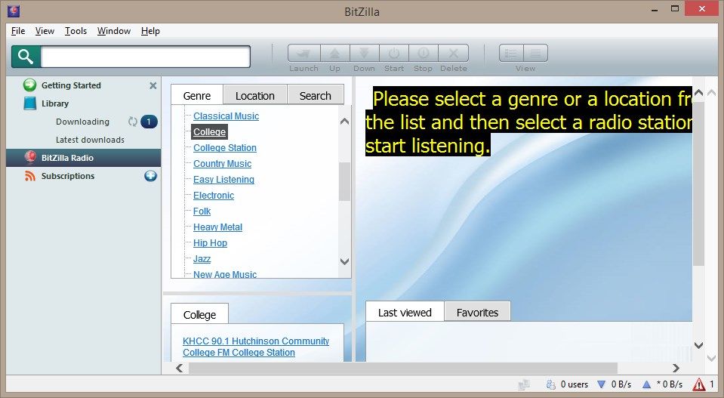724x398 pixels.
Task: Switch to the Location tab
Action: [255, 96]
